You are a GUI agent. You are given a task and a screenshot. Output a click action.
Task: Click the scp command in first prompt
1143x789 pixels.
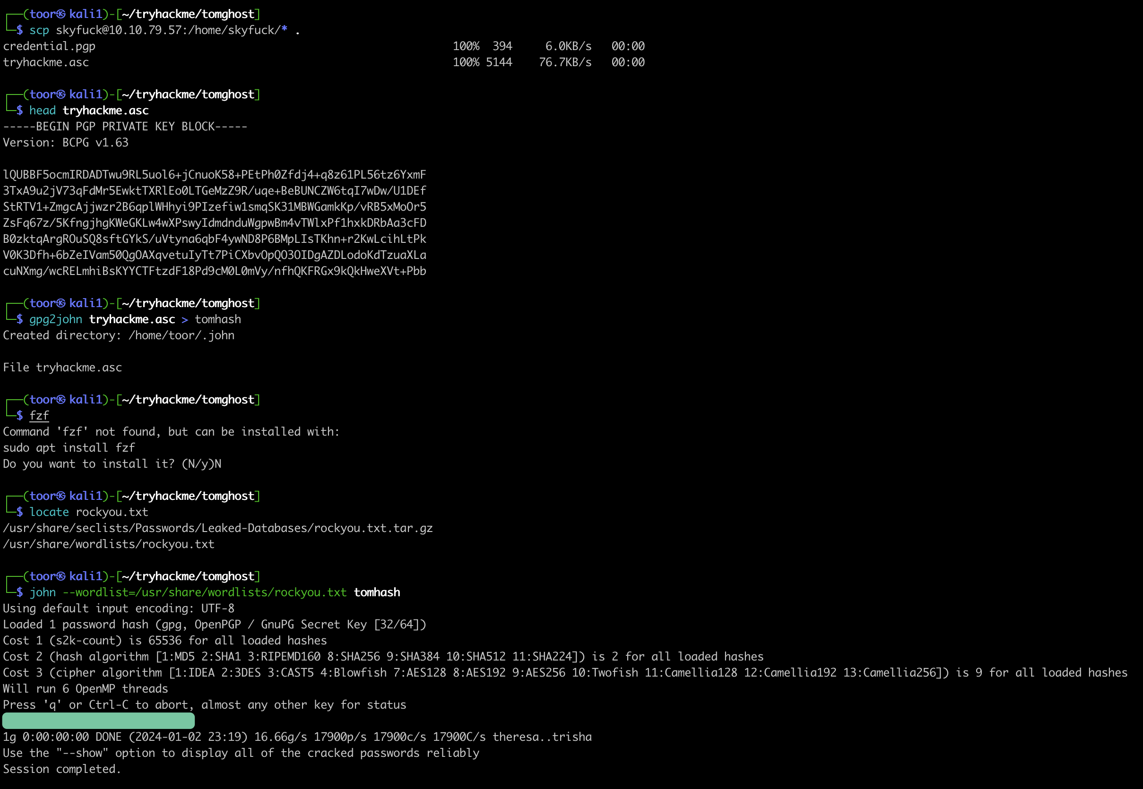pos(39,30)
